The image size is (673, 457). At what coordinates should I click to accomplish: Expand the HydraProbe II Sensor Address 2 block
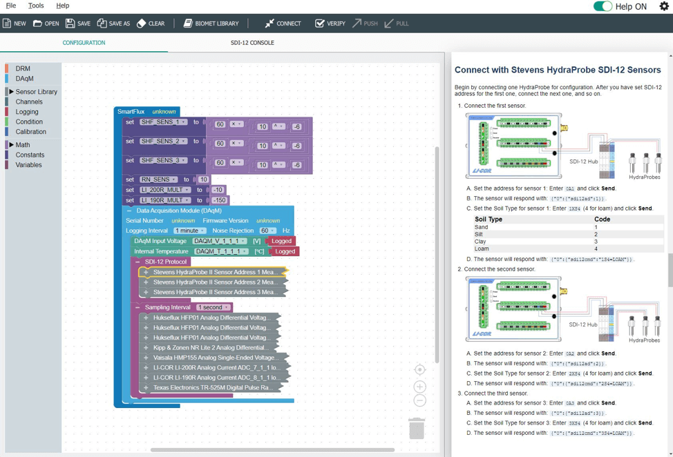point(146,282)
